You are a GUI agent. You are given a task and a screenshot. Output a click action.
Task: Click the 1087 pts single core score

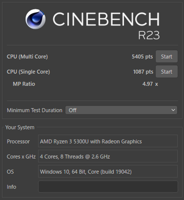143,72
